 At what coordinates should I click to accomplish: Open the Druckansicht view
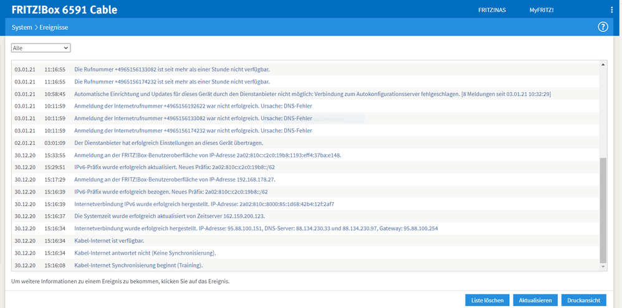pos(583,300)
